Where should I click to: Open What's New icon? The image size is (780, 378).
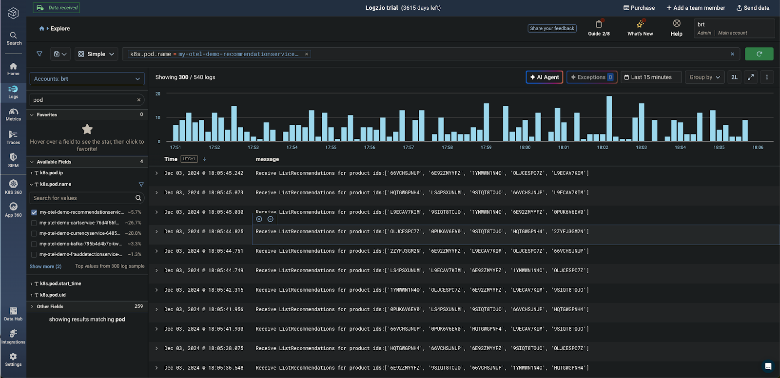640,28
